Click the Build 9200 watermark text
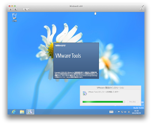Image resolution: width=152 pixels, height=125 pixels. [x=139, y=108]
